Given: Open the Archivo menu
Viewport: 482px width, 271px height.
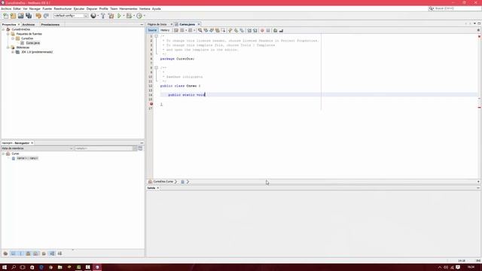Looking at the screenshot, I should [x=6, y=9].
